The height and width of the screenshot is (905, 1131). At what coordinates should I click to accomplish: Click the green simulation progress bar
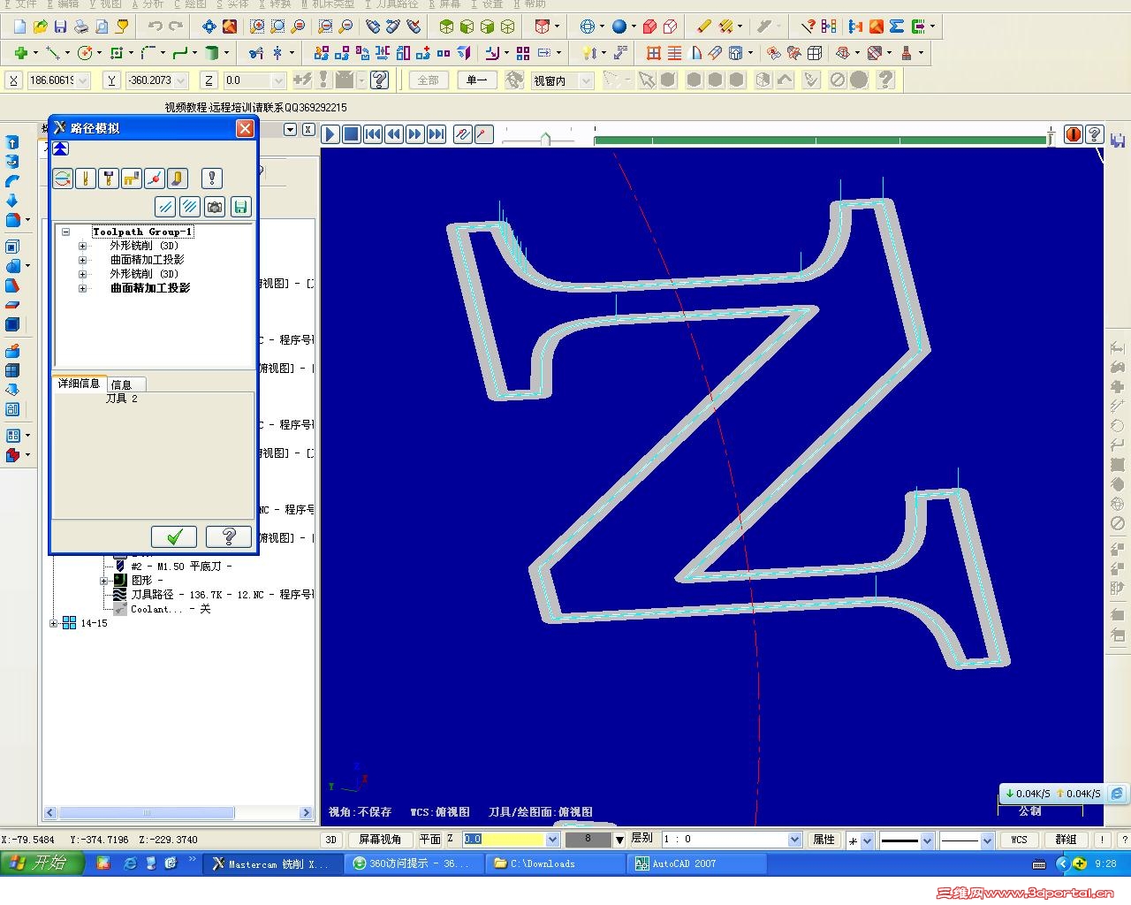pyautogui.click(x=821, y=139)
